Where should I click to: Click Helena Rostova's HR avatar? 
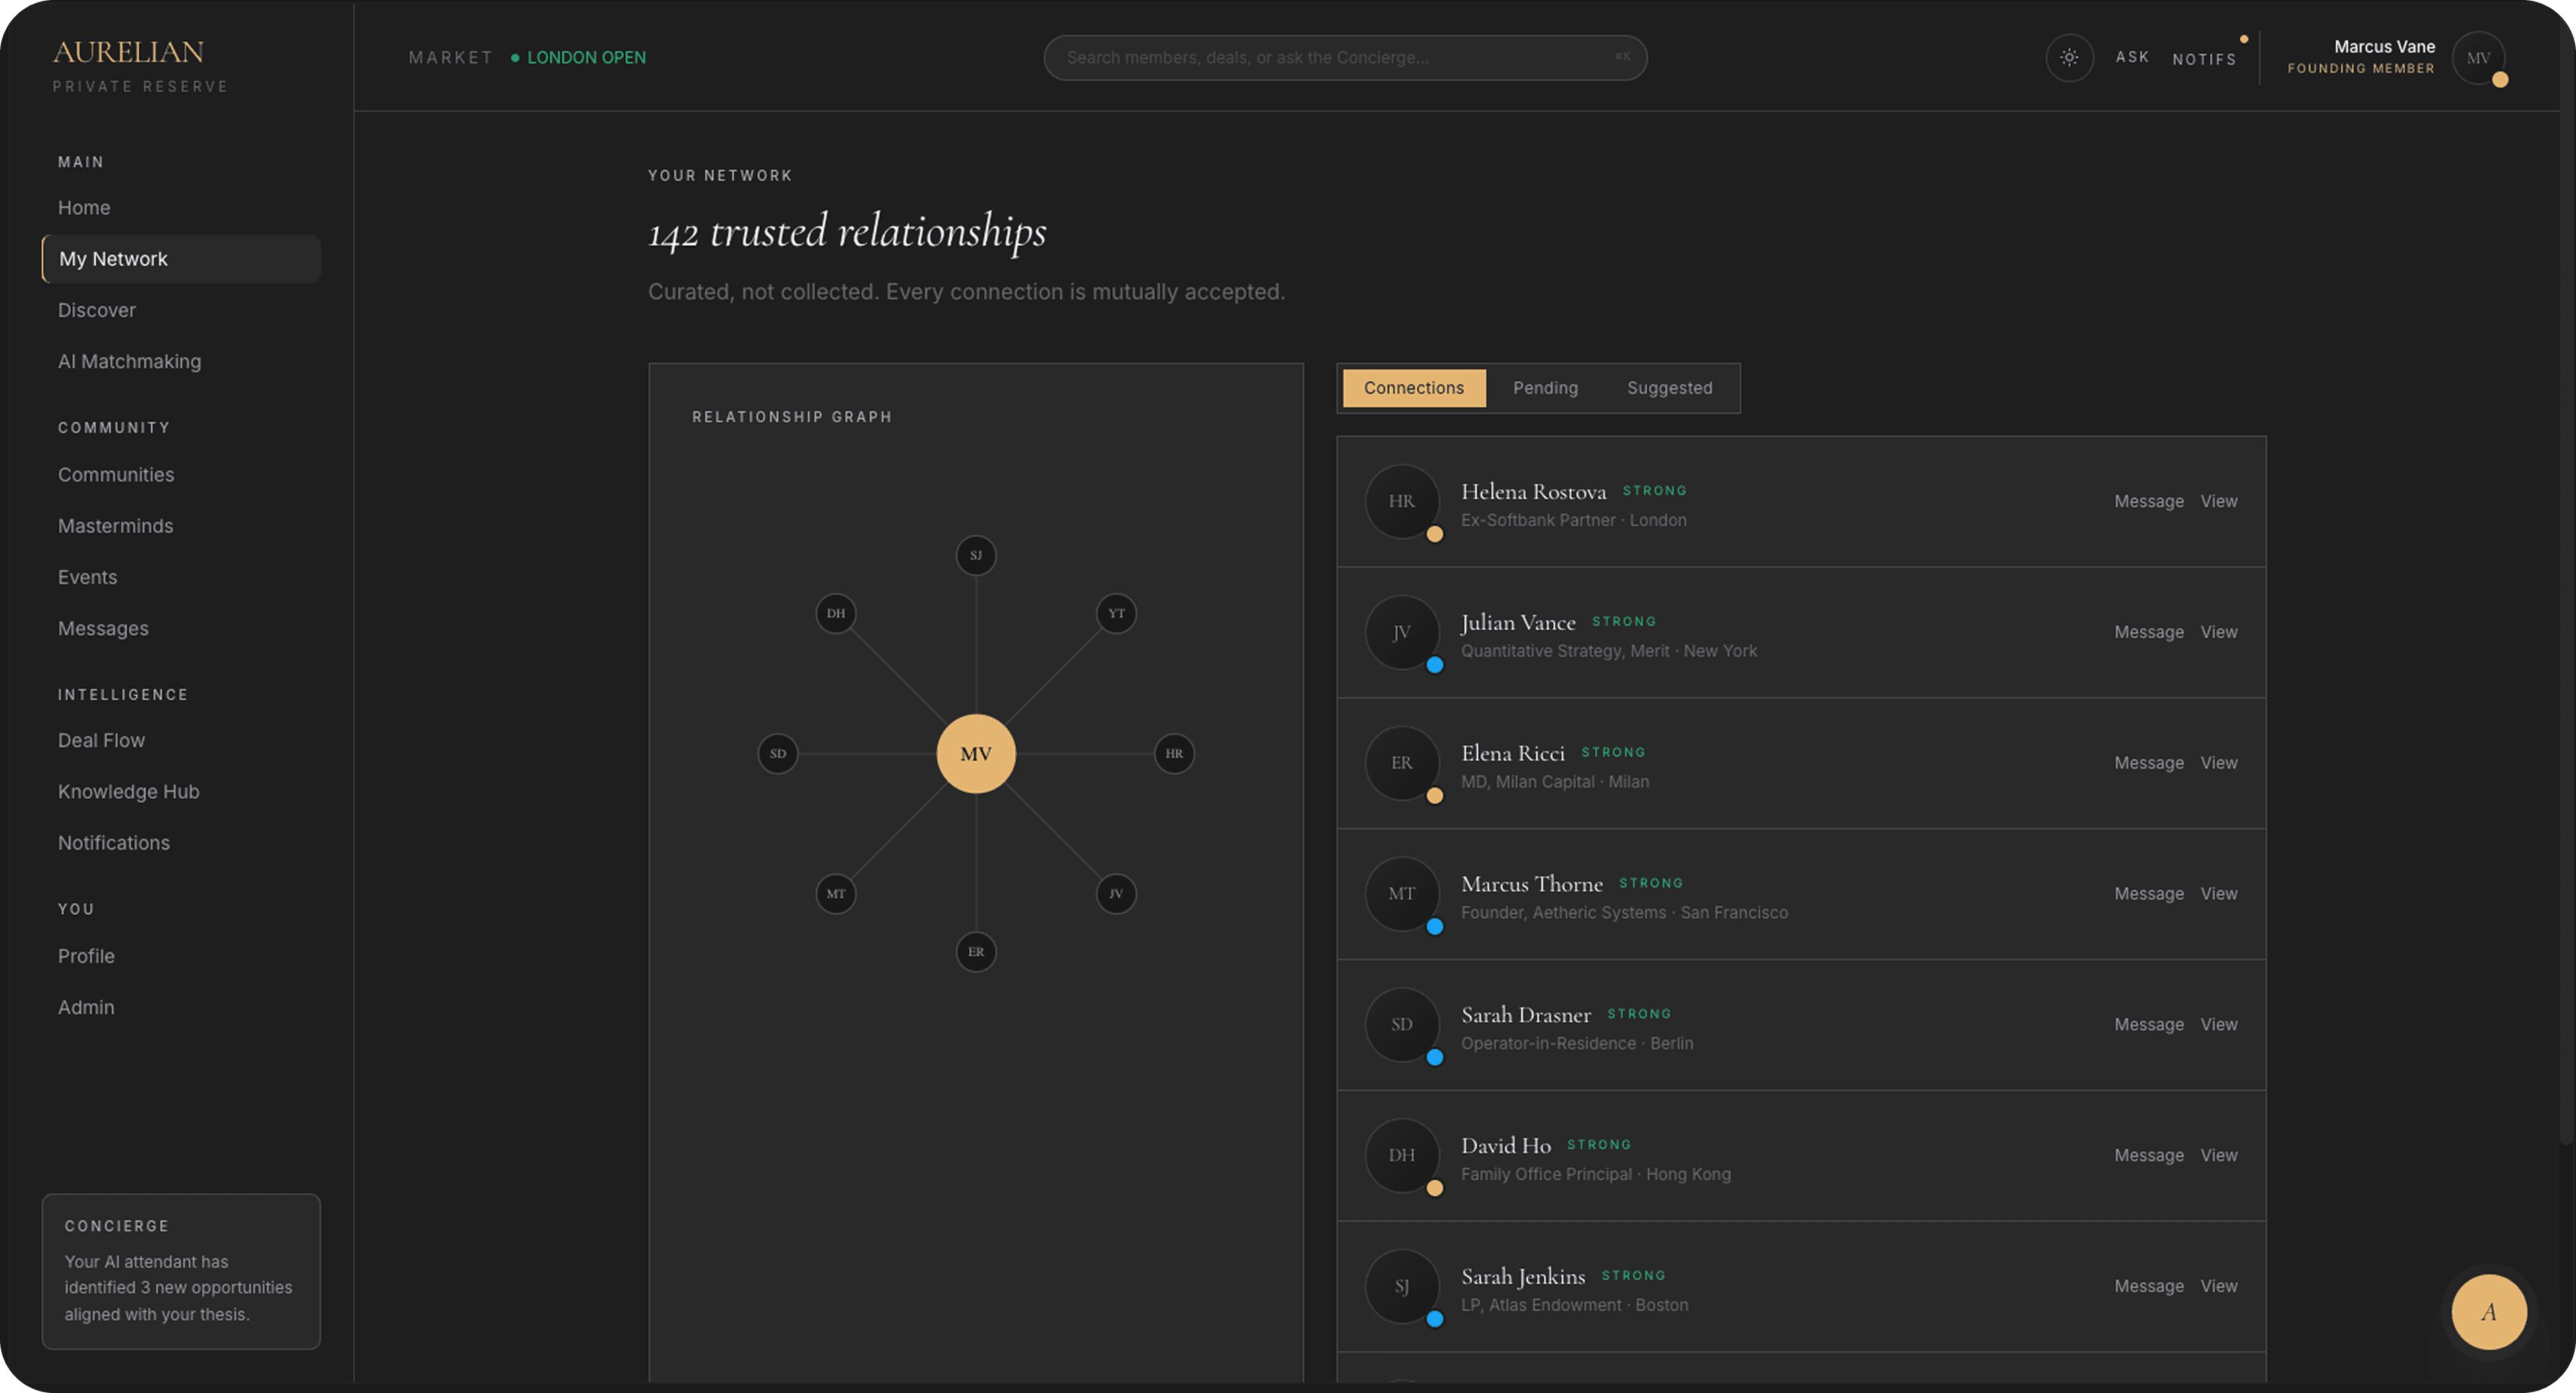coord(1402,501)
